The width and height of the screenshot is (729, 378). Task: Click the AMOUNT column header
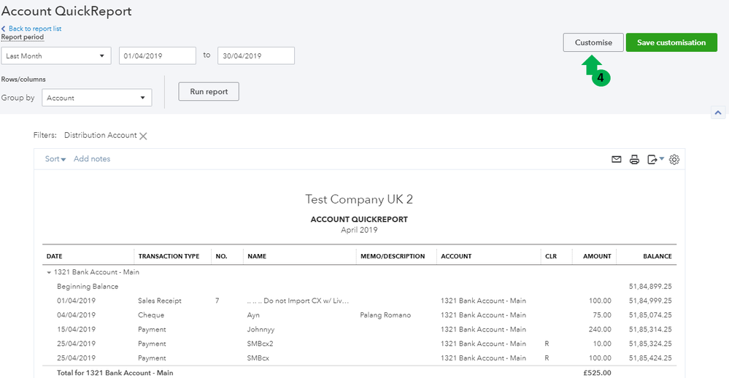[x=597, y=256]
